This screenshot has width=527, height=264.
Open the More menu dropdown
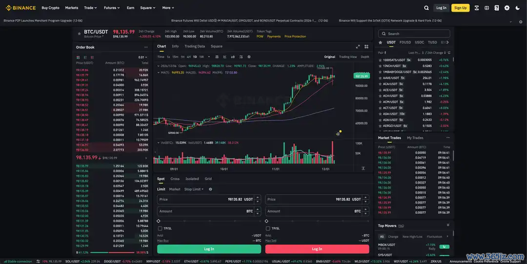pyautogui.click(x=168, y=8)
